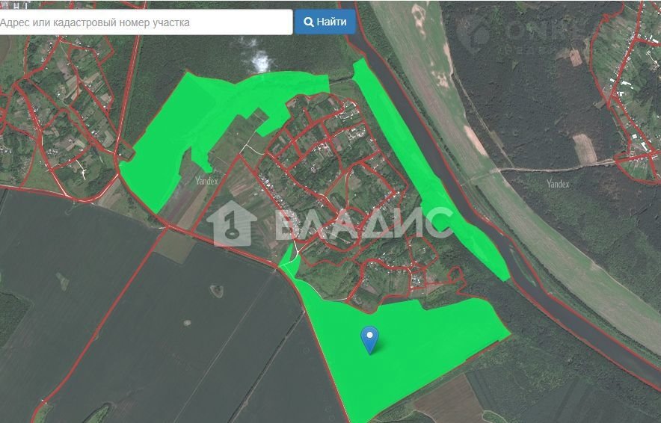Click the oval pond in the dark field
This screenshot has width=661, height=423.
coord(218,290)
